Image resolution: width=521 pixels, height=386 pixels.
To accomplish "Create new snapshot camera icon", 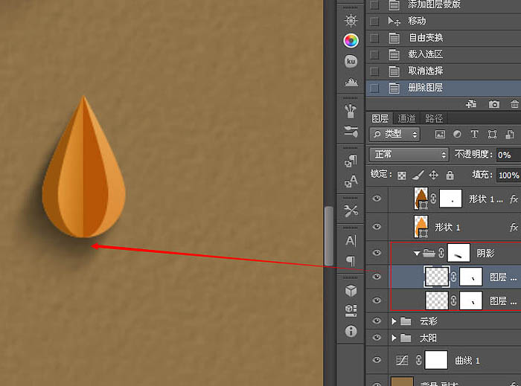I will point(493,104).
